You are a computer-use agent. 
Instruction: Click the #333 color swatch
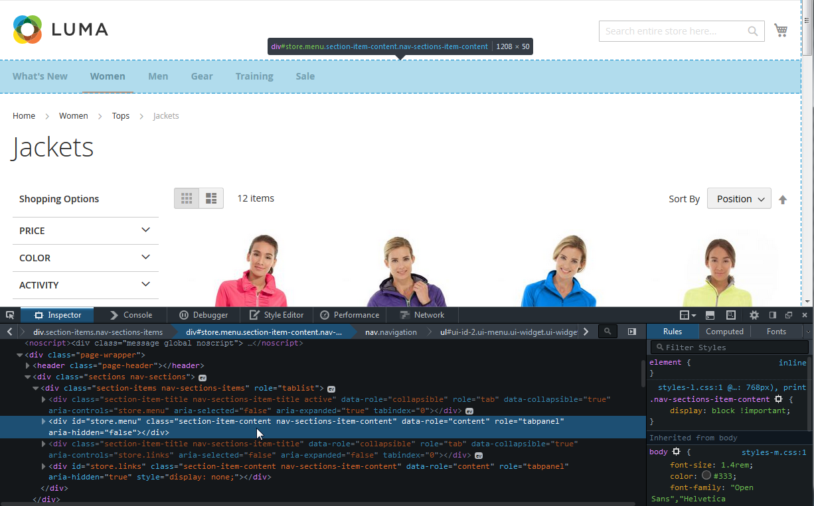(706, 475)
